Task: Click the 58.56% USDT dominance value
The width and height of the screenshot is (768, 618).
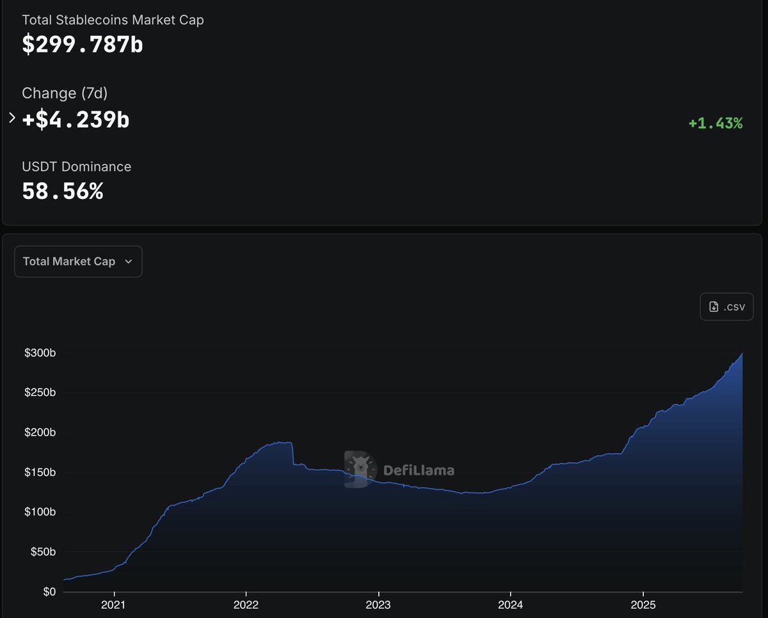Action: tap(63, 191)
